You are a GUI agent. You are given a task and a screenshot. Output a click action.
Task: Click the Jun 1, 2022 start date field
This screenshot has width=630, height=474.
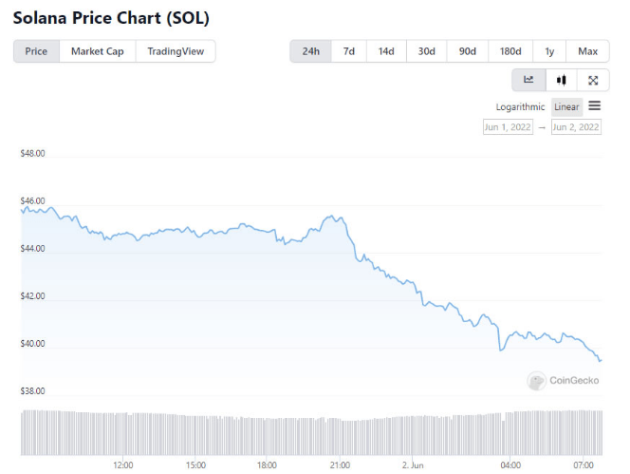coord(508,127)
